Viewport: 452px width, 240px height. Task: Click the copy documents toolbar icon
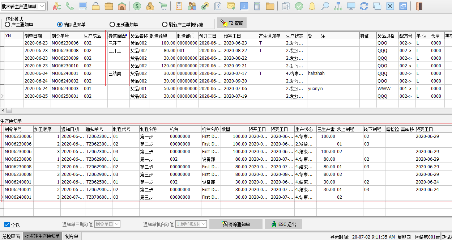coord(286,6)
